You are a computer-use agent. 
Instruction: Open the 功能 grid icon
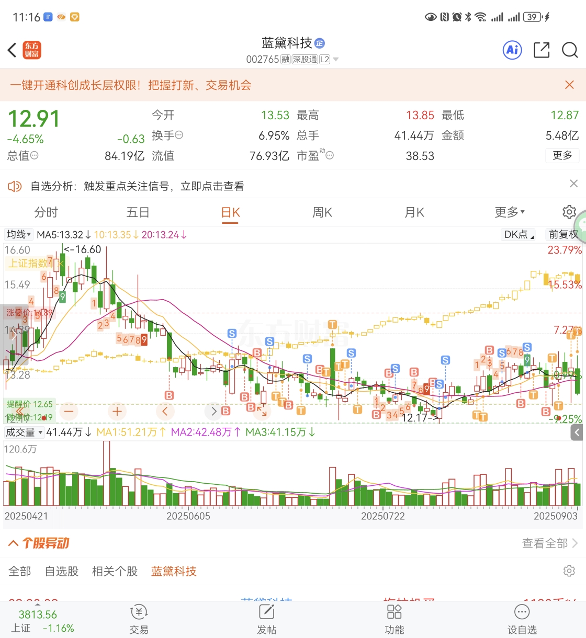(394, 619)
